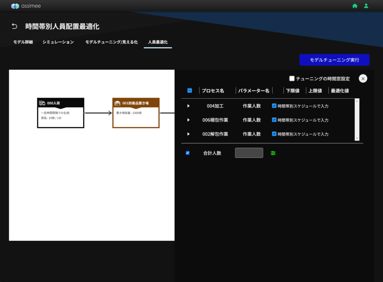
Task: Open the user account icon
Action: (366, 6)
